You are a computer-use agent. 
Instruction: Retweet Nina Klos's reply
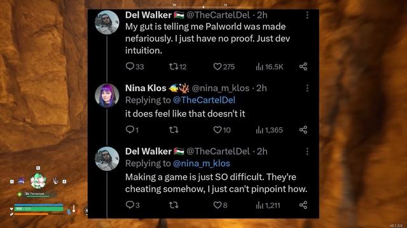pyautogui.click(x=174, y=130)
